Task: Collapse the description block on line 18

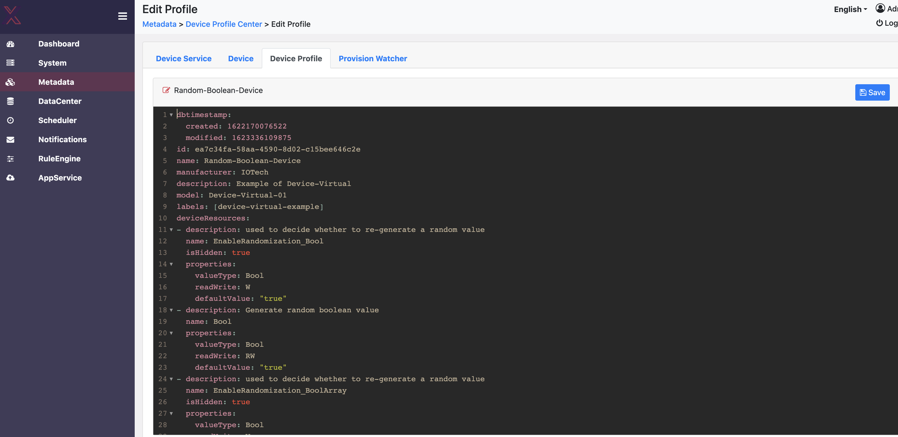Action: pyautogui.click(x=171, y=310)
